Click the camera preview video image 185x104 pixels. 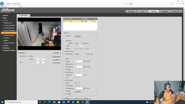[39, 34]
